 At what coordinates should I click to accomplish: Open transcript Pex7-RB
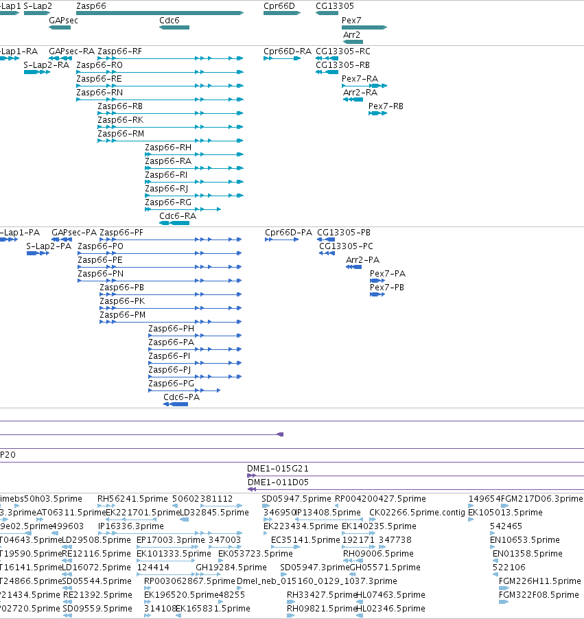point(386,106)
